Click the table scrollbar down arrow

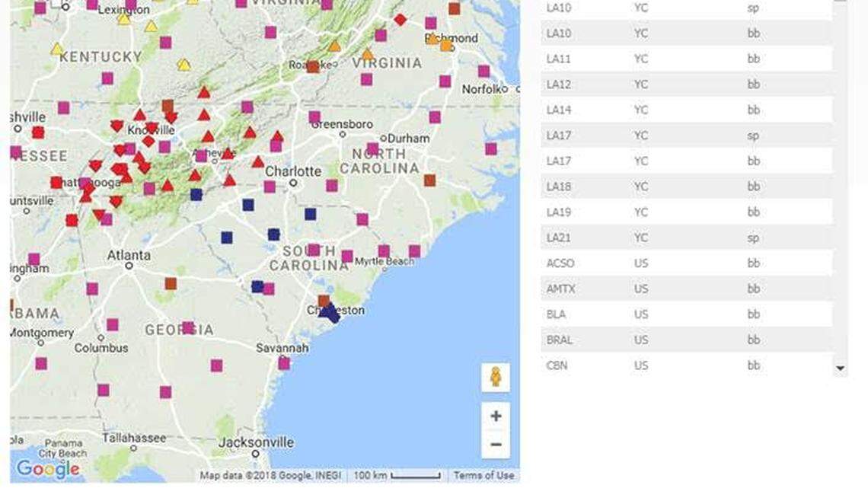(841, 369)
